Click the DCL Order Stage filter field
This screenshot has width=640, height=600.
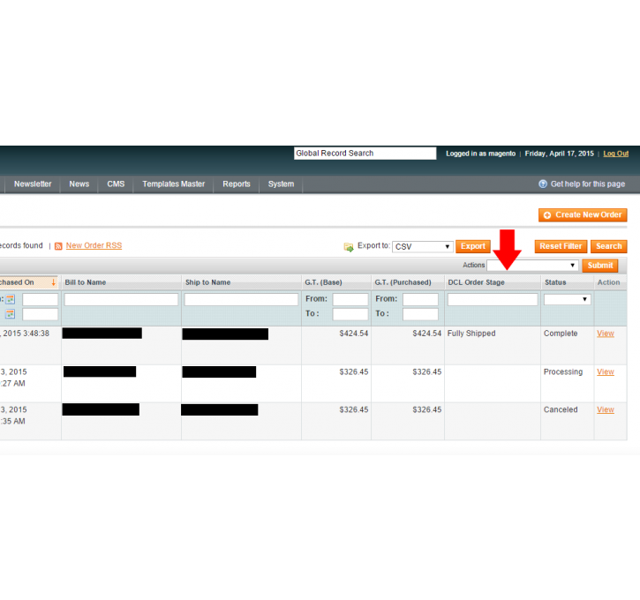point(492,300)
